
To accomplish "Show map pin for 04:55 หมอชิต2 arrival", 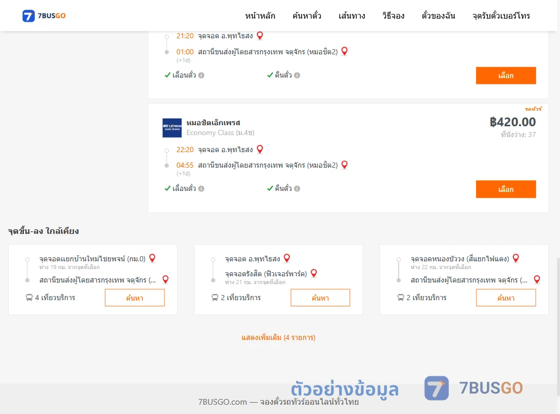I will pos(345,165).
